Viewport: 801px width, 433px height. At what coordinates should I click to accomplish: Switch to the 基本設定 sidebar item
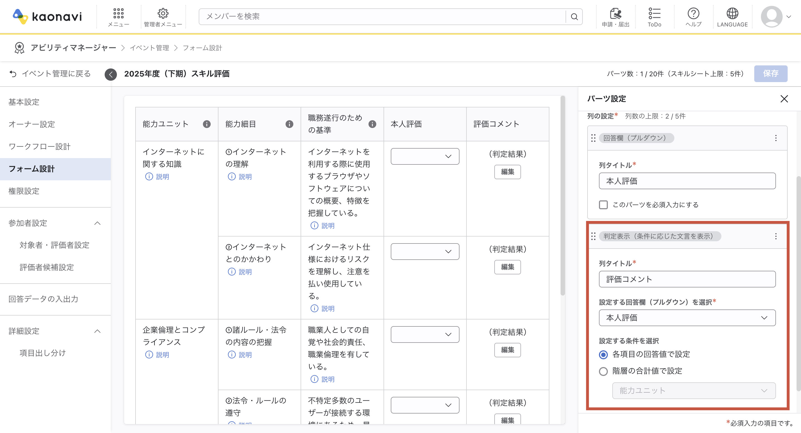coord(24,102)
